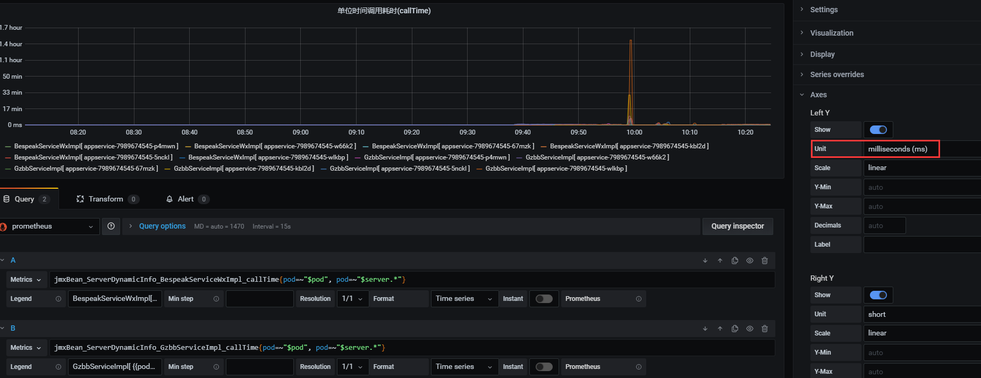Click Prometheus info icon in query B

[x=639, y=367]
